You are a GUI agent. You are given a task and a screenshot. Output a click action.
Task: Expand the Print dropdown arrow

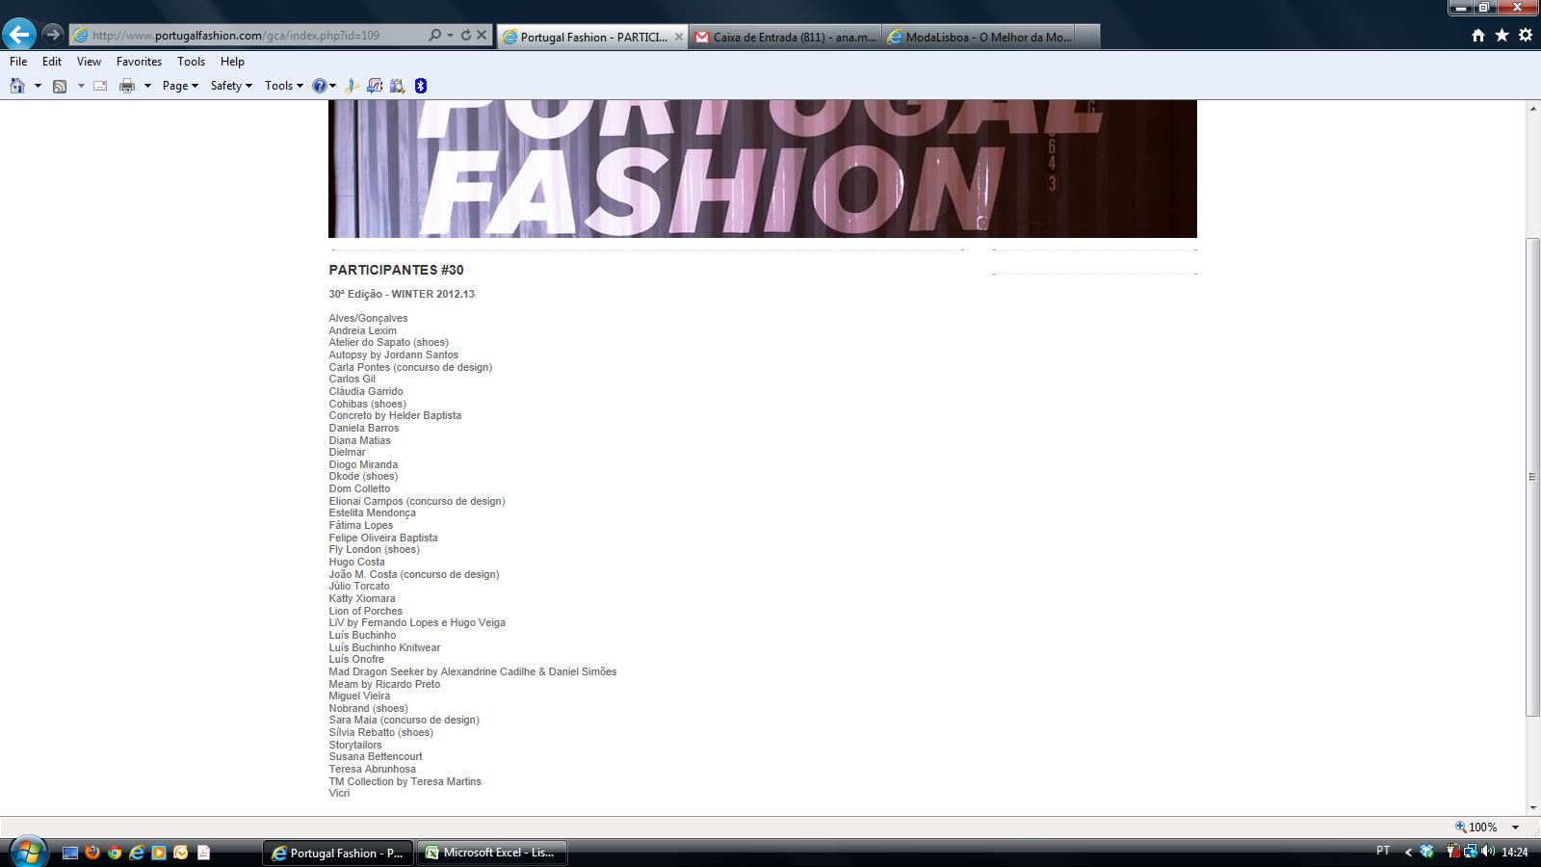point(147,86)
